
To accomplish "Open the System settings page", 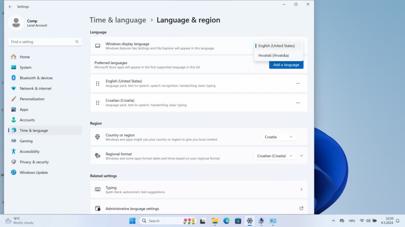I will pos(45,68).
